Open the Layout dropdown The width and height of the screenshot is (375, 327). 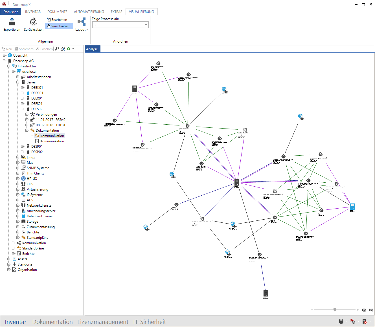click(82, 25)
